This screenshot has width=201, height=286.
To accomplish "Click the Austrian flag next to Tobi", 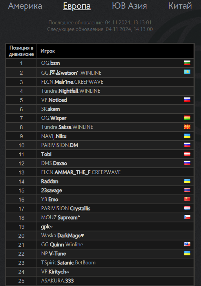I will (187, 154).
